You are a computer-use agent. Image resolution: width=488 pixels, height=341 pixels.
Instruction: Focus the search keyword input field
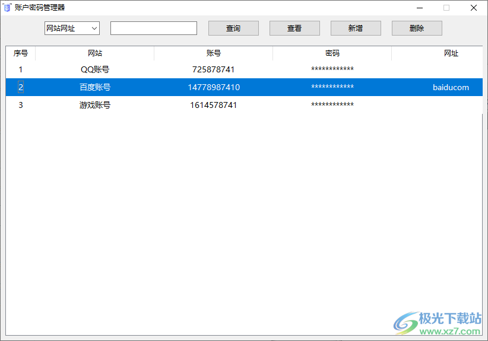click(153, 28)
